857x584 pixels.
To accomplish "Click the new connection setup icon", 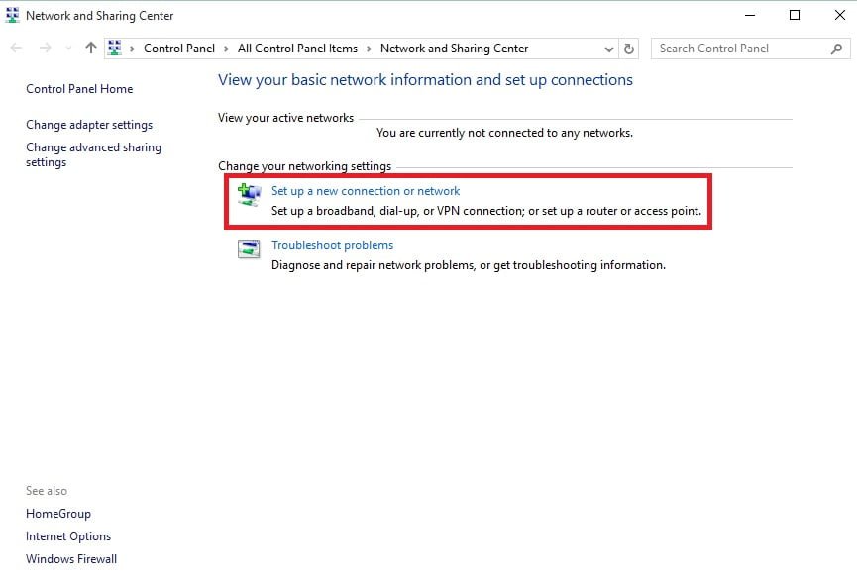I will click(x=249, y=195).
